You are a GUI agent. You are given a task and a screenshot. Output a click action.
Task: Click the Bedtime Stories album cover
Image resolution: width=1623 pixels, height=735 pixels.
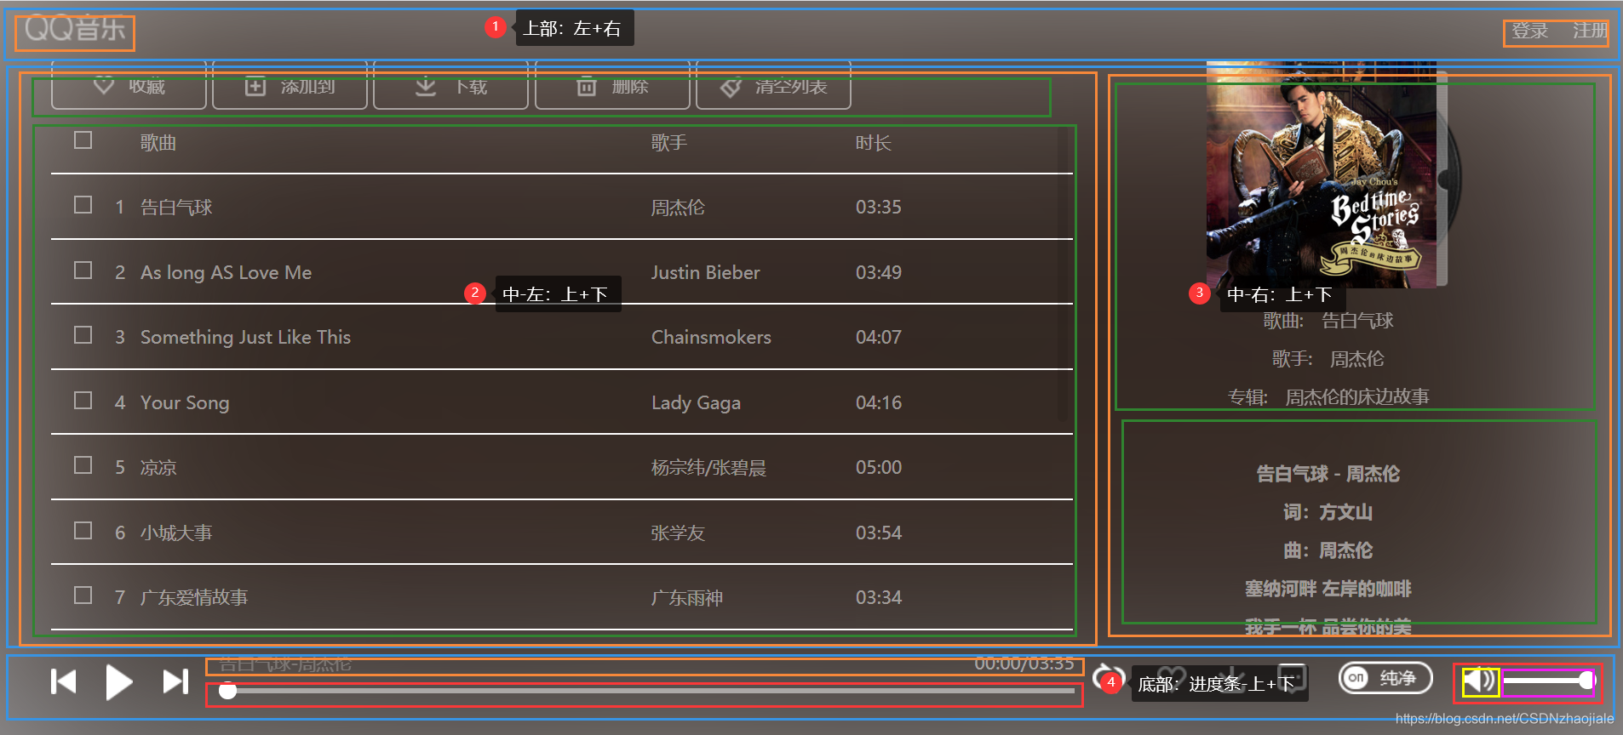click(x=1322, y=174)
